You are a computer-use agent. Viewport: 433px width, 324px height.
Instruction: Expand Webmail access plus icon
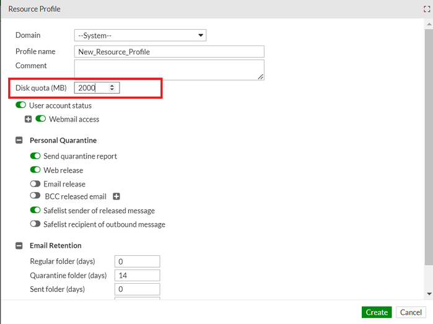[28, 119]
